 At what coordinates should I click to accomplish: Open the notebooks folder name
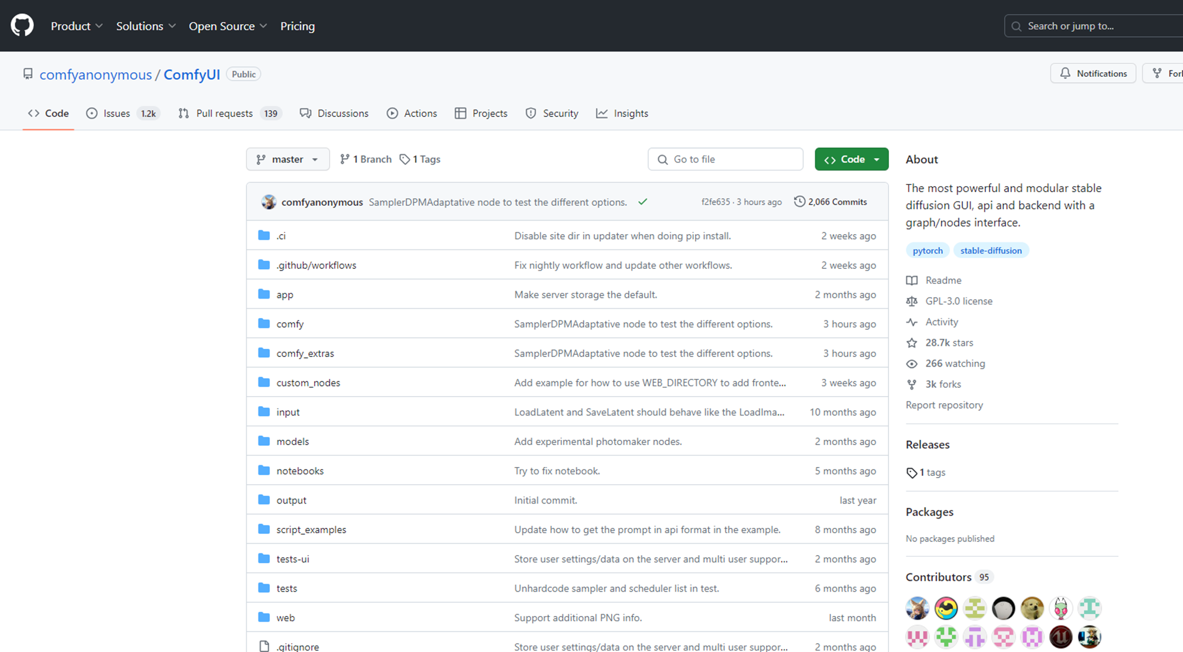(300, 471)
